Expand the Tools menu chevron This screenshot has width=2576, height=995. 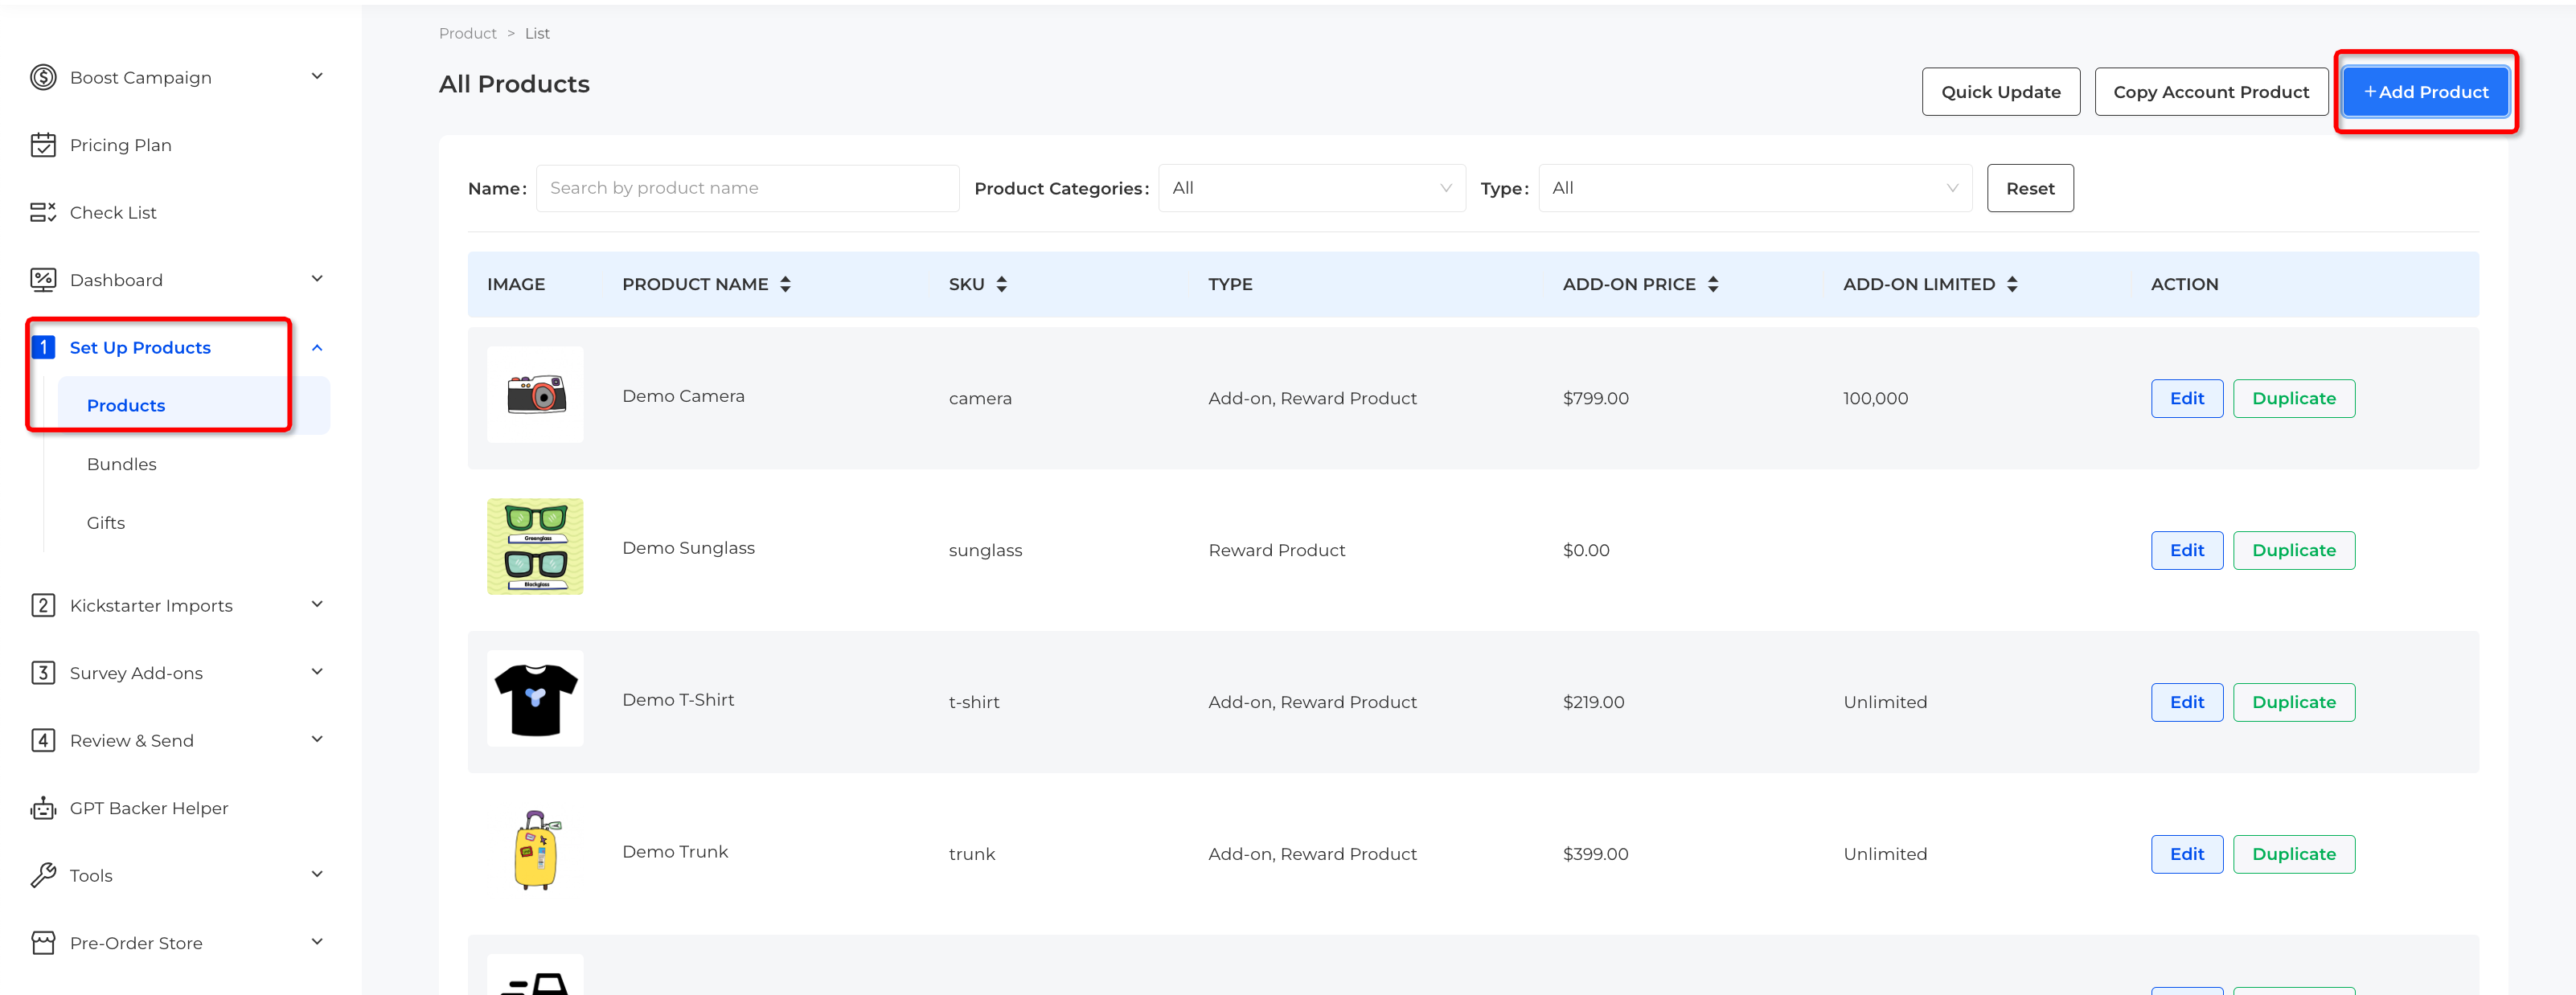tap(317, 874)
